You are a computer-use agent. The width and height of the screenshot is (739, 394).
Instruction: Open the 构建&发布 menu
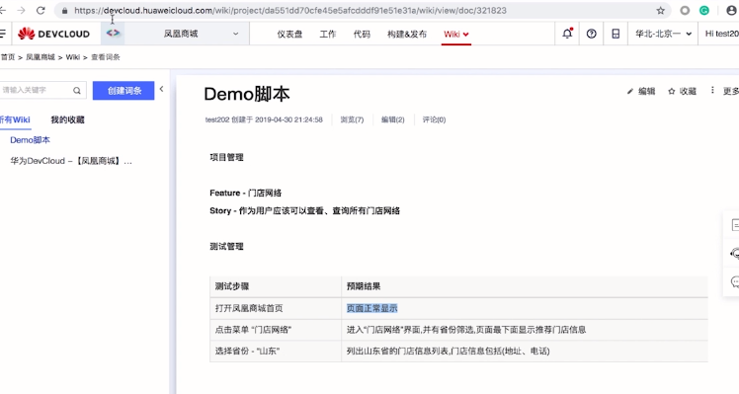pyautogui.click(x=407, y=34)
